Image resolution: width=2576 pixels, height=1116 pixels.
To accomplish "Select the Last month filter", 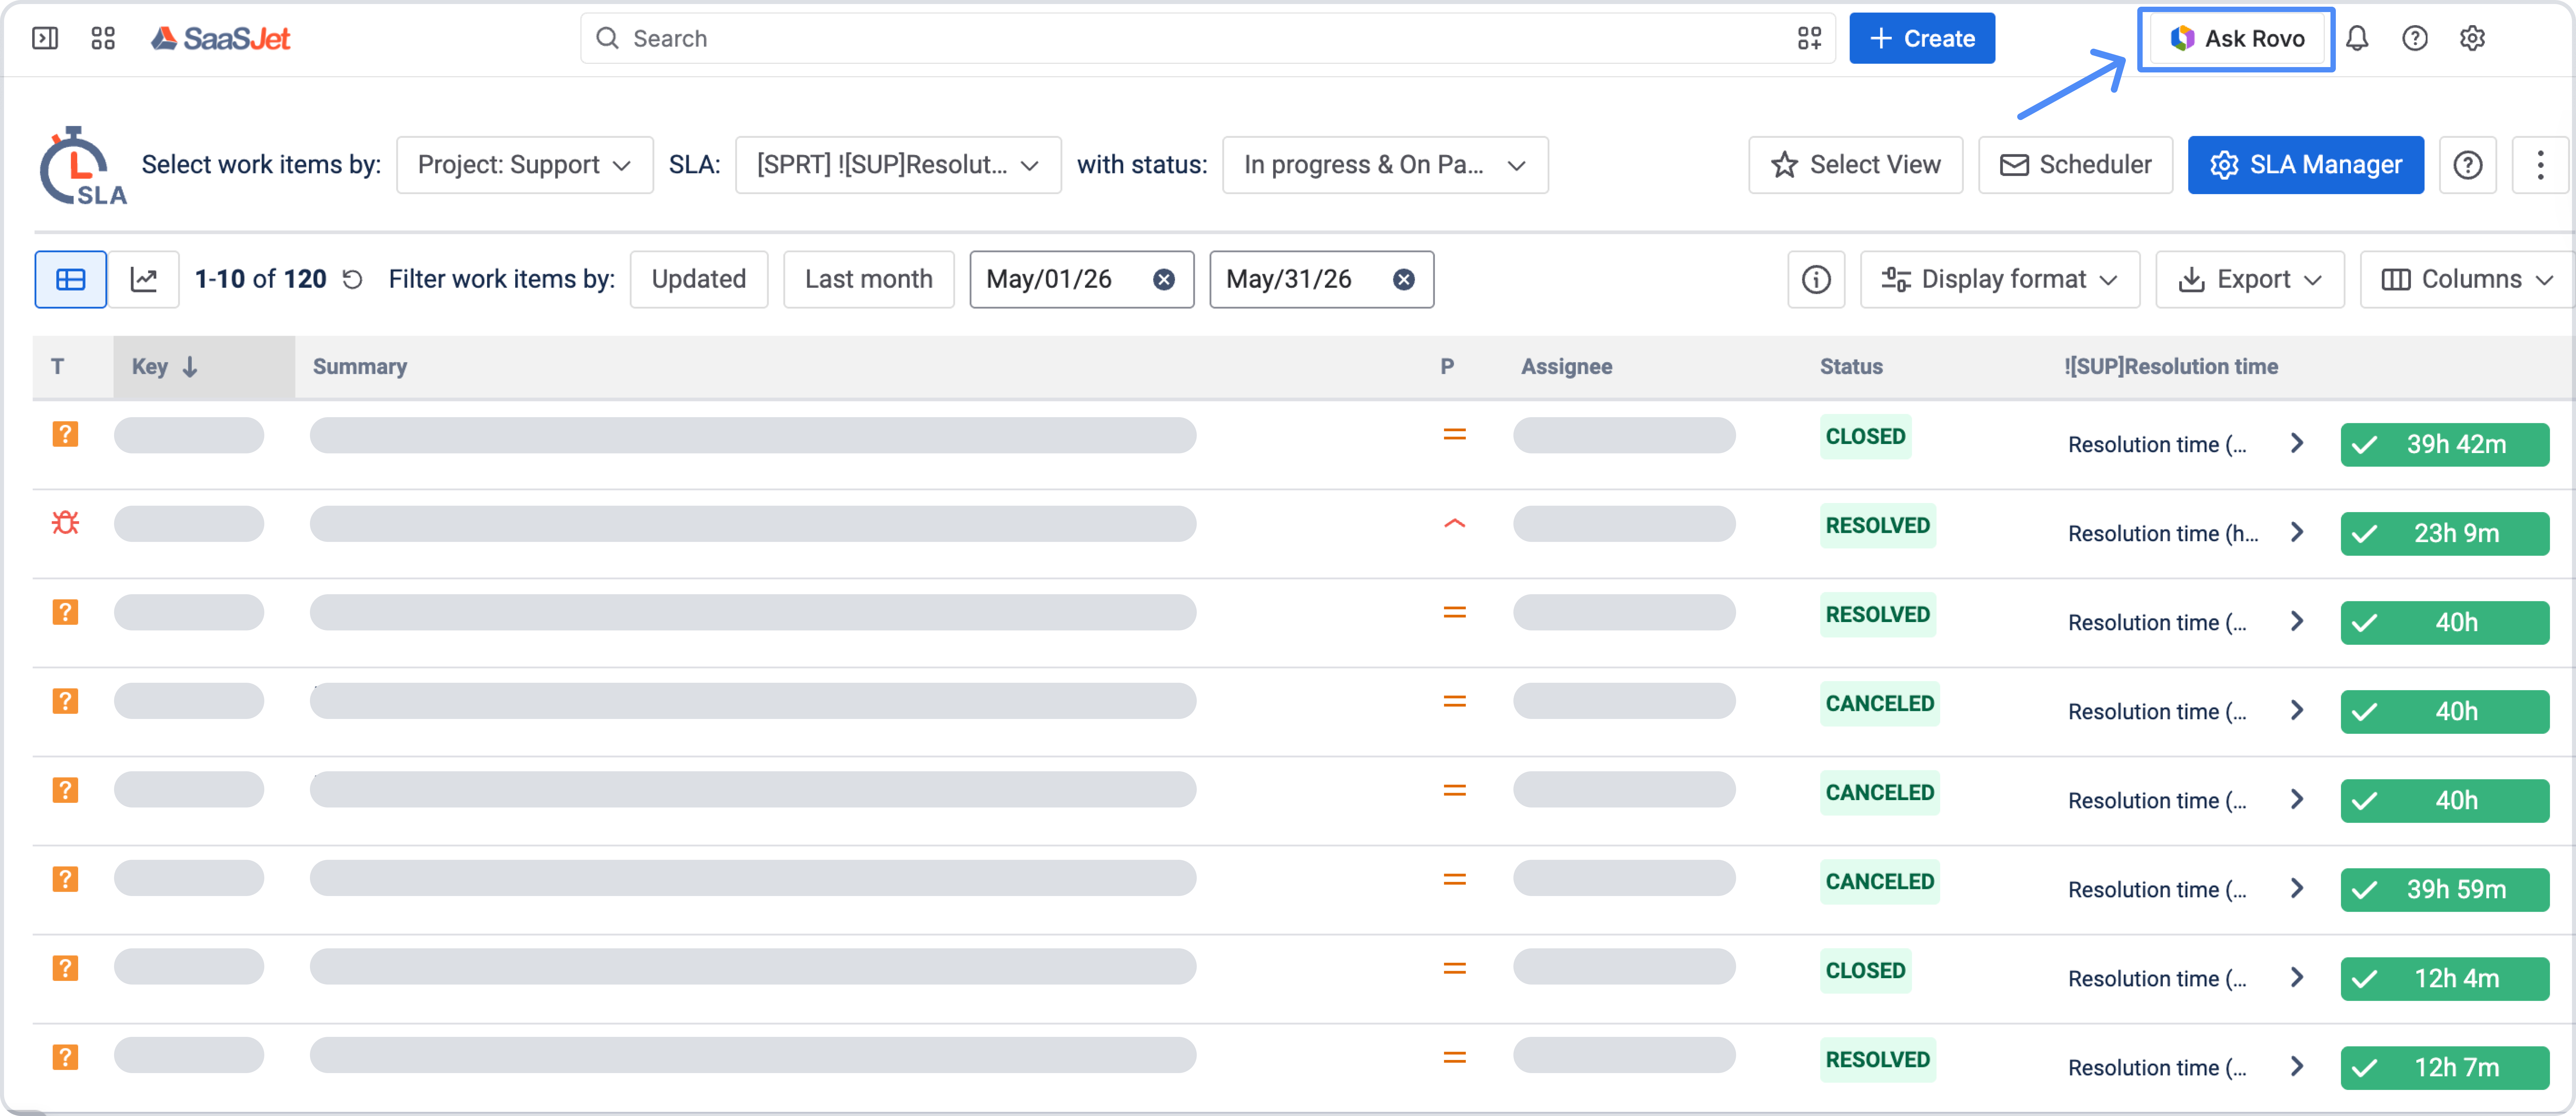I will click(x=868, y=279).
